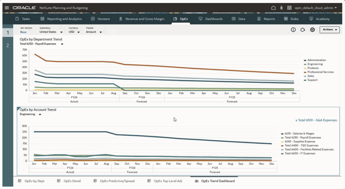Screen dimensions: 345x189
Task: Expand the Subsidiary United States dropdown
Action: coord(51,32)
